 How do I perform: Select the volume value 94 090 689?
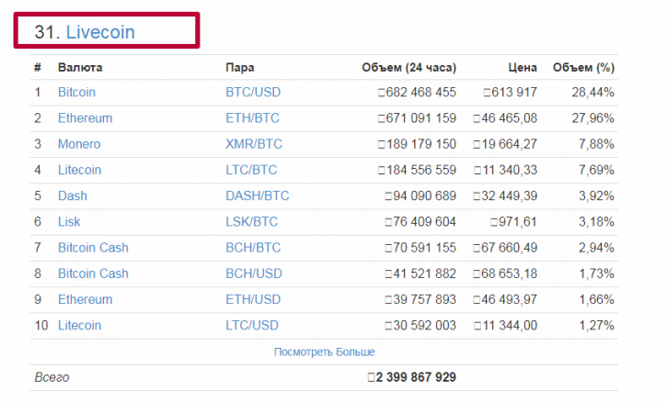pyautogui.click(x=420, y=195)
